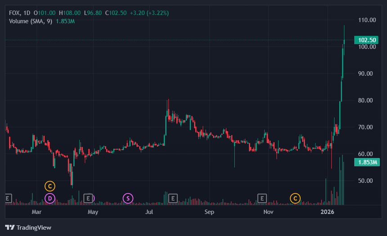The image size is (387, 236).
Task: Click the +3.20 (+3.22%) change value
Action: click(x=149, y=13)
